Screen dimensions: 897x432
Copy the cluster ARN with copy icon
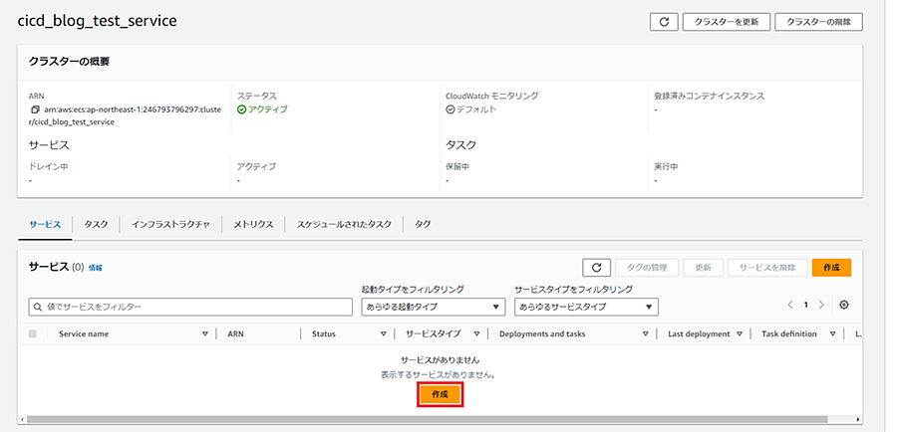coord(34,109)
